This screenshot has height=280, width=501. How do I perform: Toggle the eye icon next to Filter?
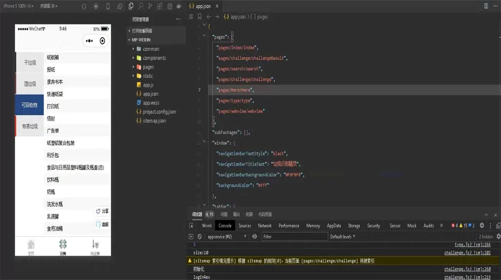(x=255, y=237)
